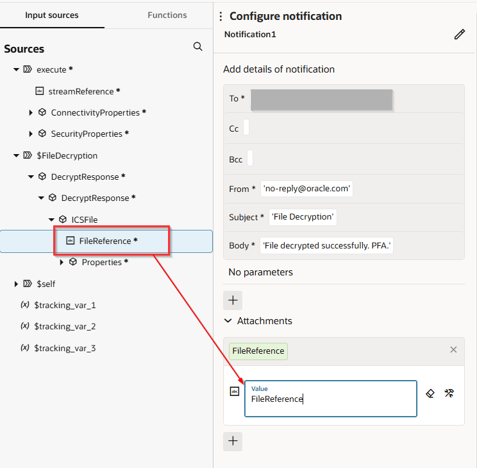Select the streamReference element
This screenshot has height=468, width=477.
[80, 91]
